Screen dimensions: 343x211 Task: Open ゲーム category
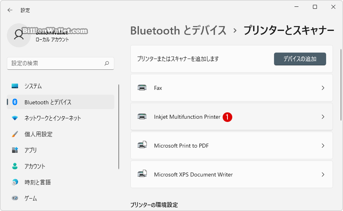[61, 198]
